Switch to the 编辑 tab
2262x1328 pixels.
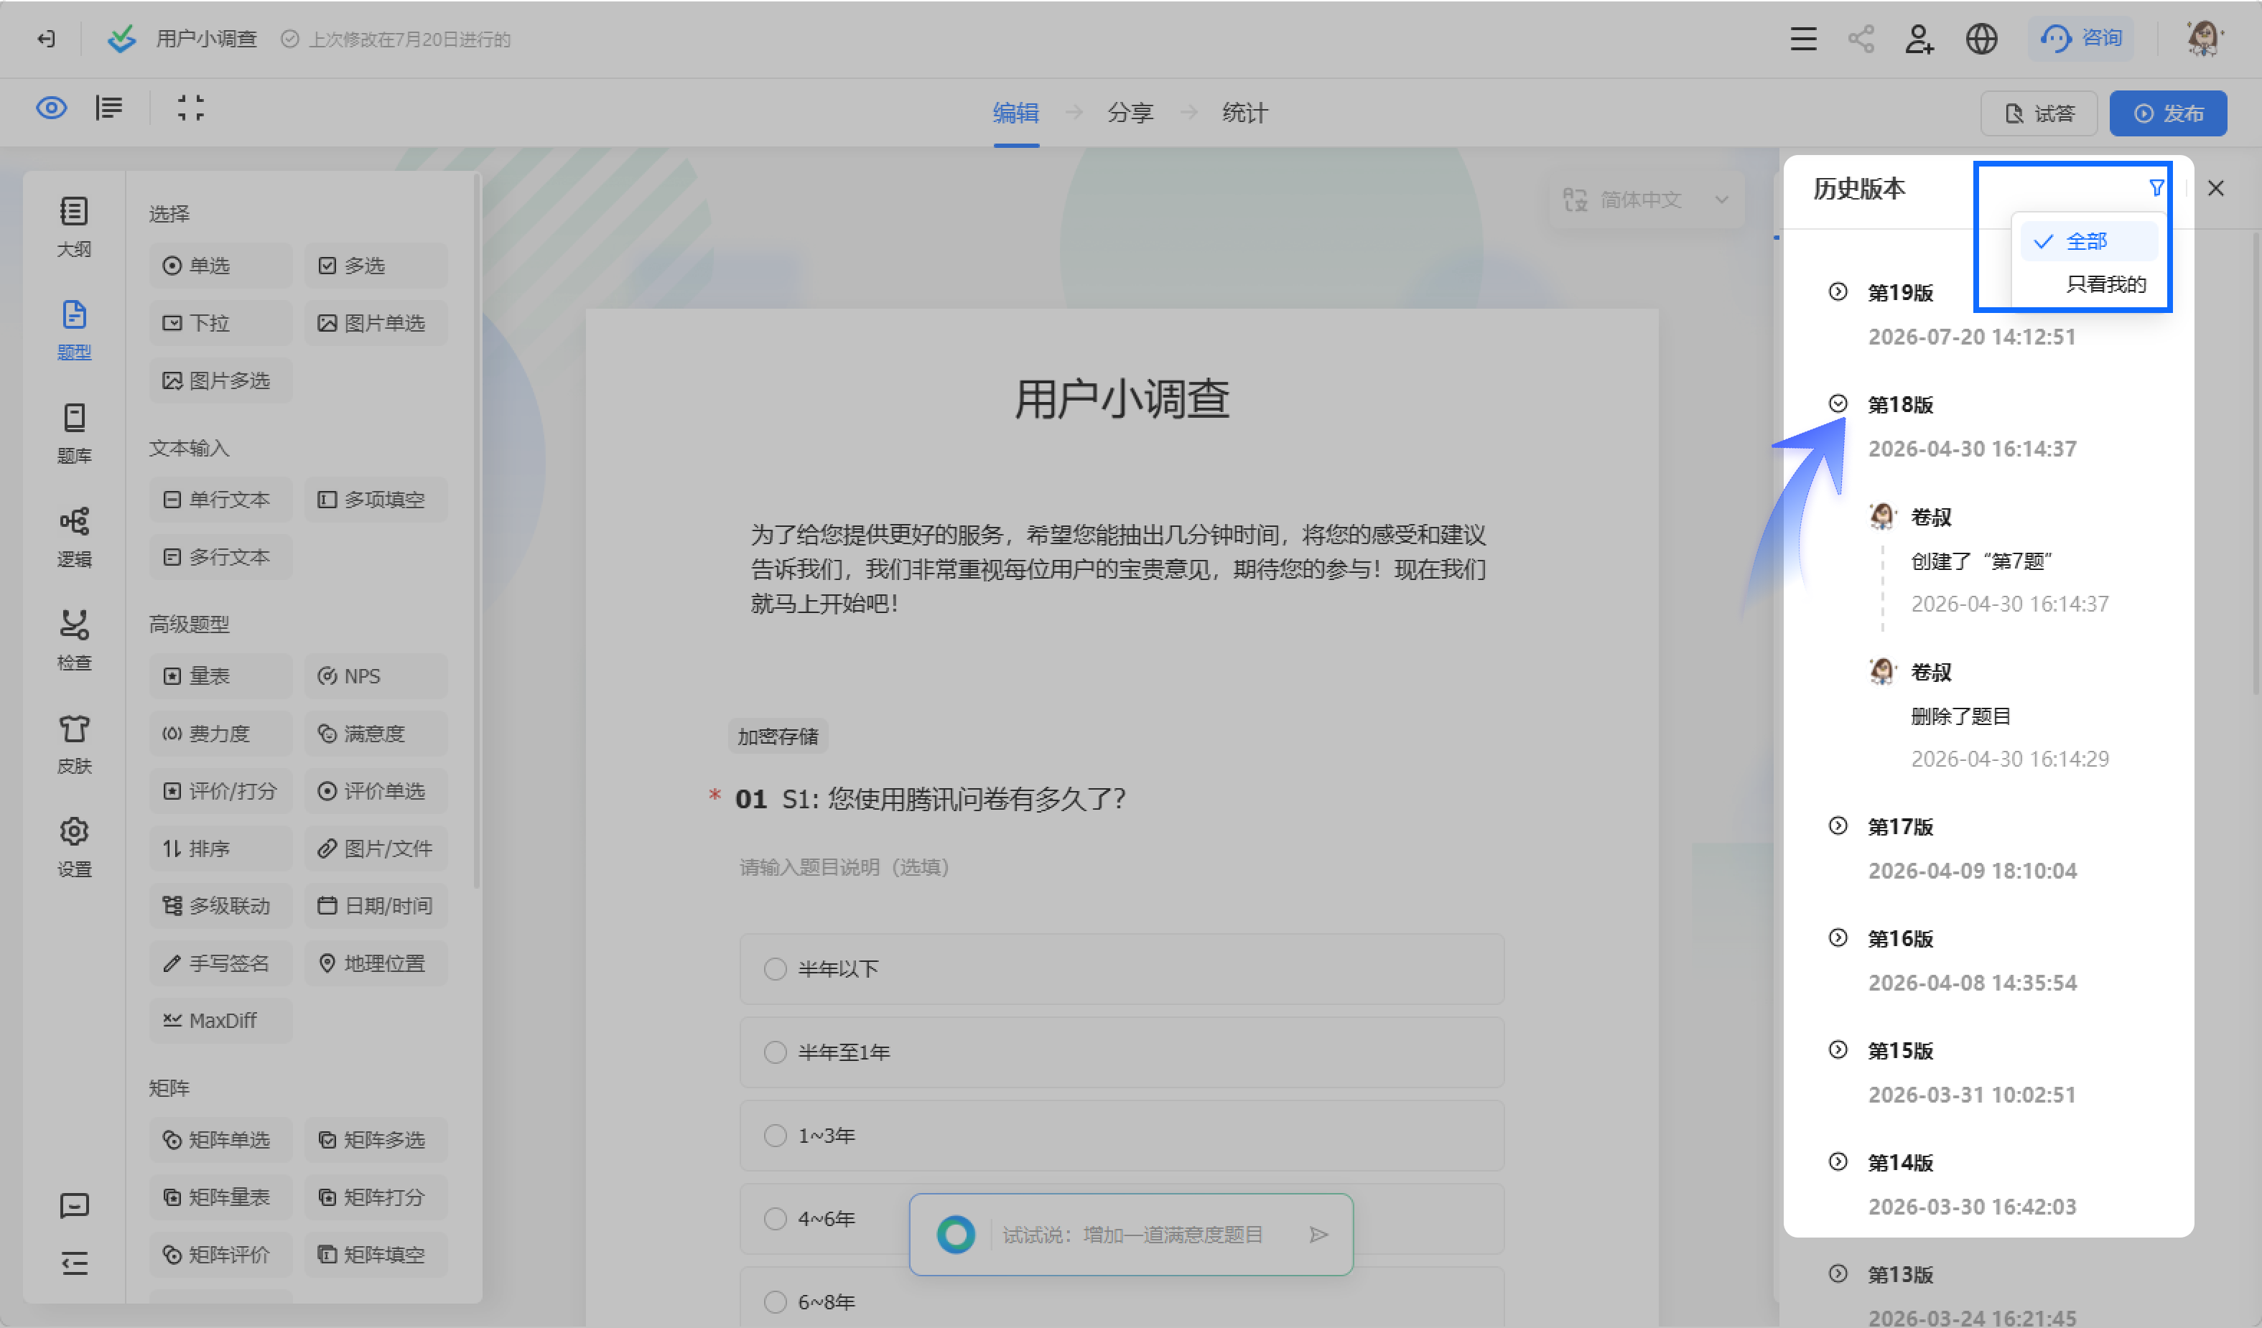(1016, 113)
